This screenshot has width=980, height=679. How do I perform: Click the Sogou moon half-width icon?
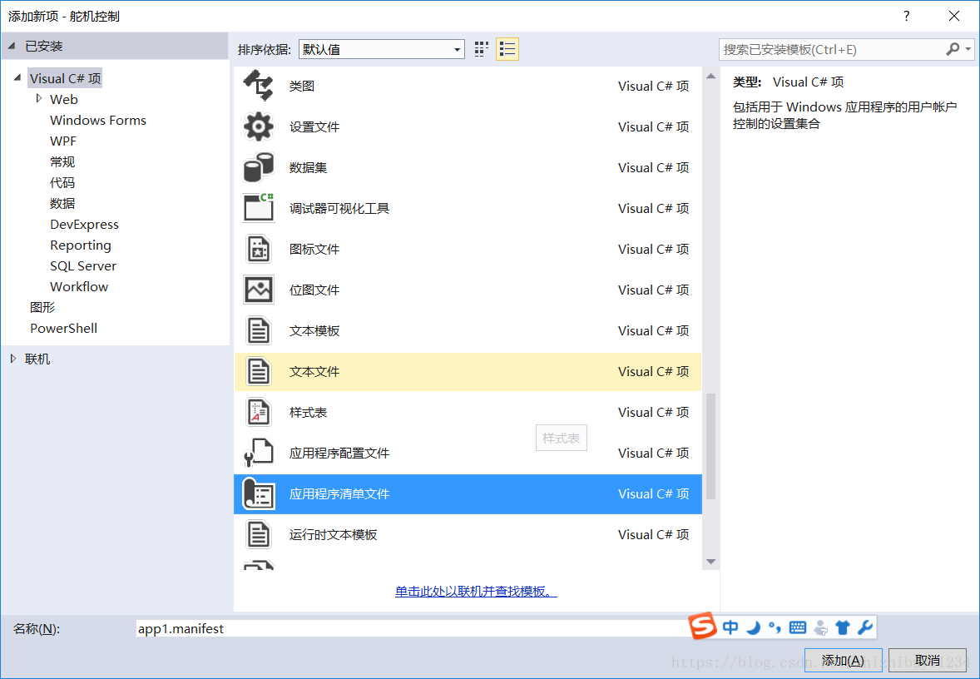click(x=754, y=627)
